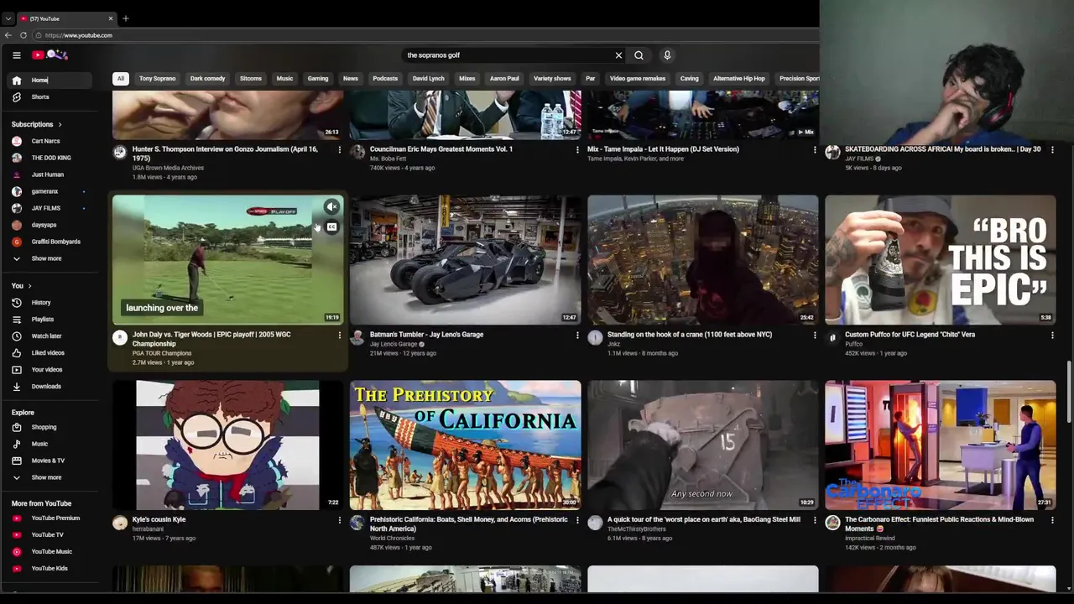Expand Show more under Subscriptions
Screen dimensions: 1074x604
point(51,258)
